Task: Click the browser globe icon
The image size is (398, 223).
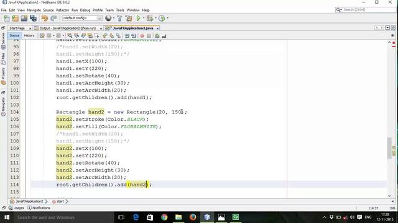Action: pos(108,18)
